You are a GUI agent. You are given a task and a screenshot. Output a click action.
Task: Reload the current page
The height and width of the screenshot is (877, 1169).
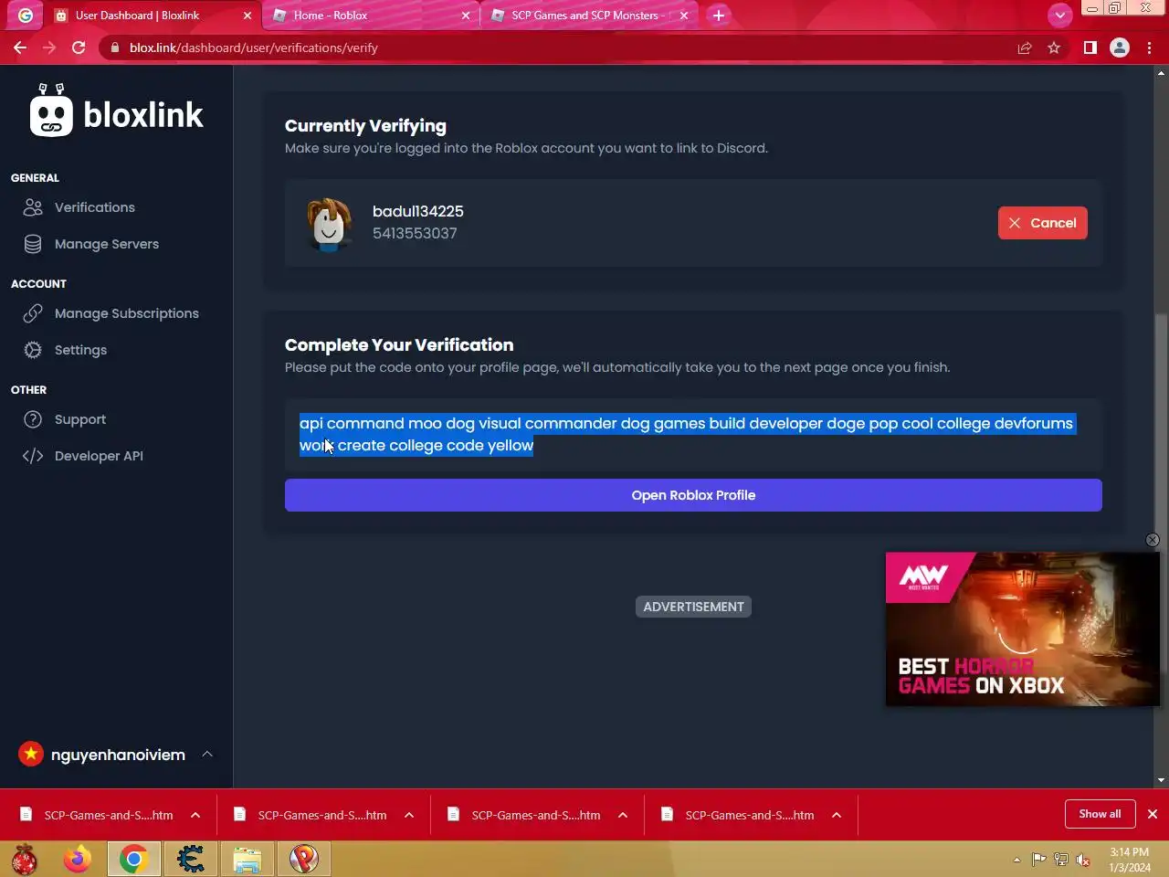click(x=79, y=48)
